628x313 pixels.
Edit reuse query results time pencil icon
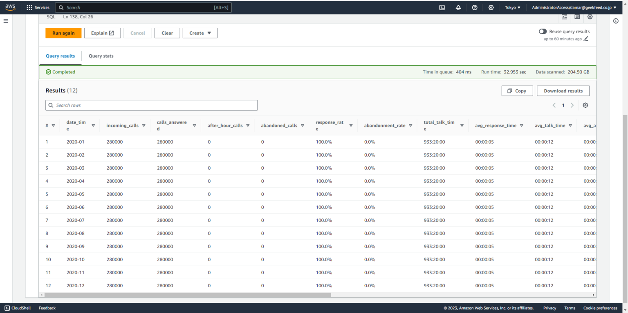[x=586, y=39]
